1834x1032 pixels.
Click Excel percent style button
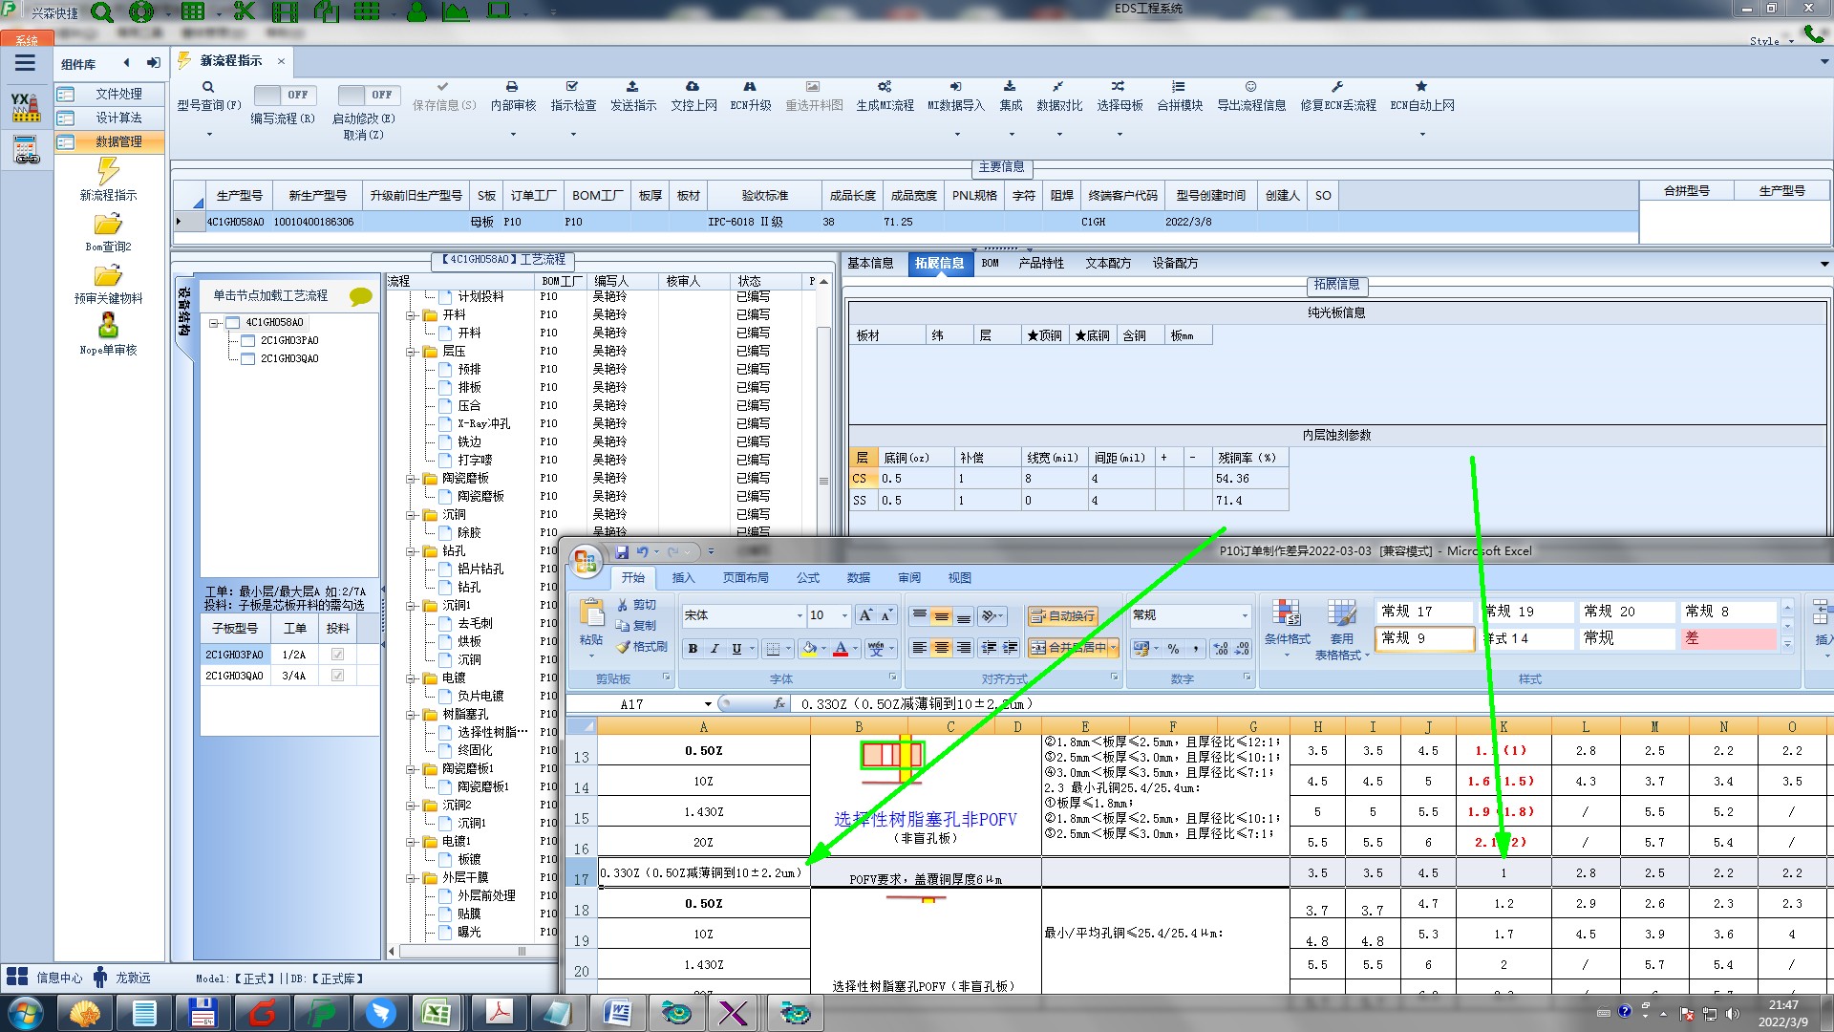coord(1173,649)
